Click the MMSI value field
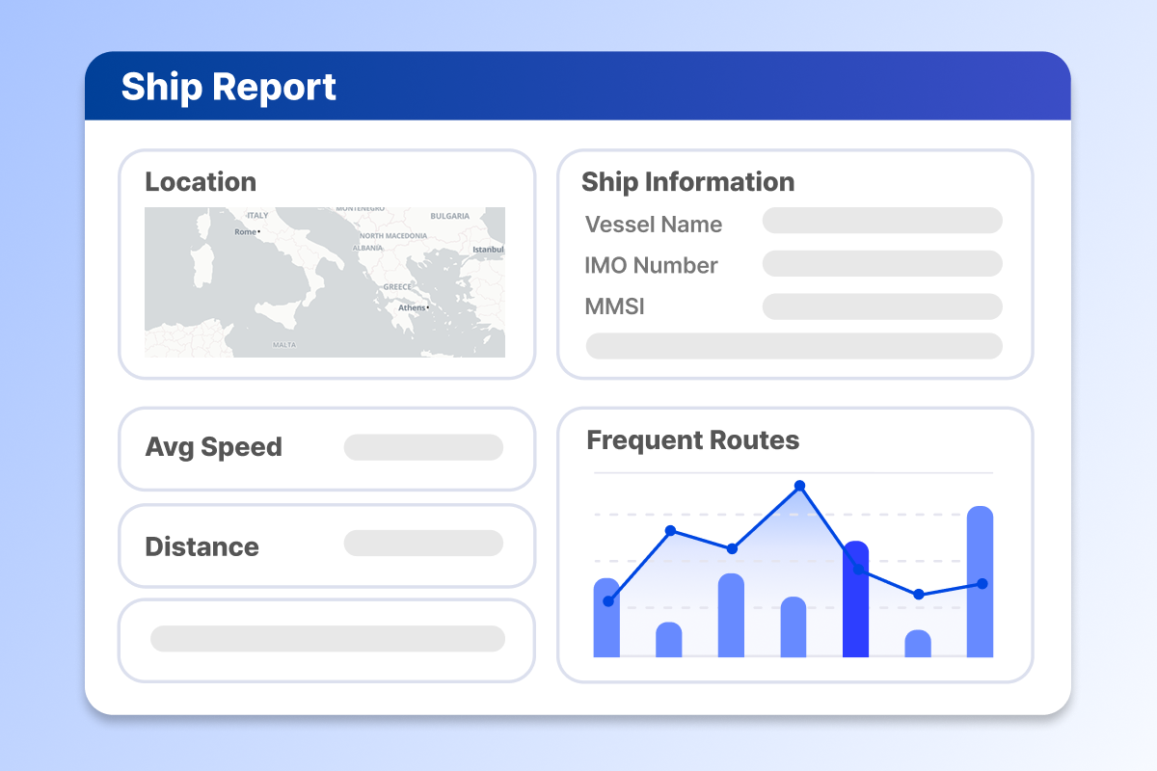Screen dimensions: 1157x771 tap(881, 306)
